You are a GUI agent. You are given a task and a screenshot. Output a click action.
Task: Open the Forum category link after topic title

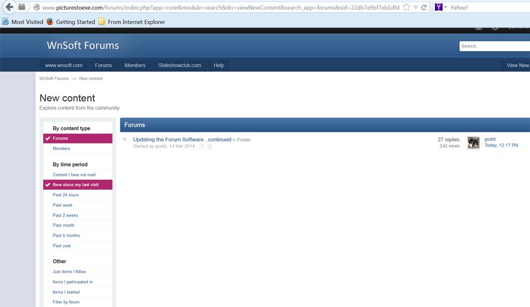pyautogui.click(x=244, y=140)
